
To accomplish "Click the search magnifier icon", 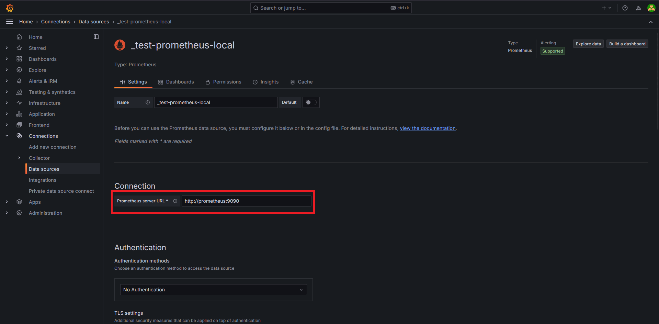I will coord(256,8).
